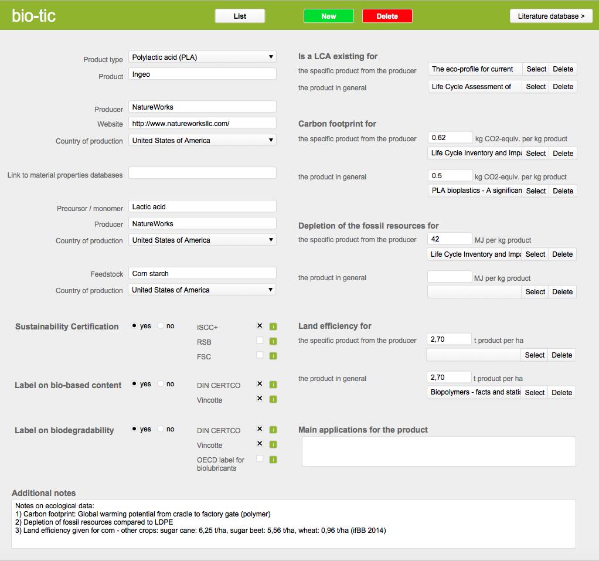Open the info icon beside RSB
Screen dimensions: 599x561
click(x=273, y=341)
